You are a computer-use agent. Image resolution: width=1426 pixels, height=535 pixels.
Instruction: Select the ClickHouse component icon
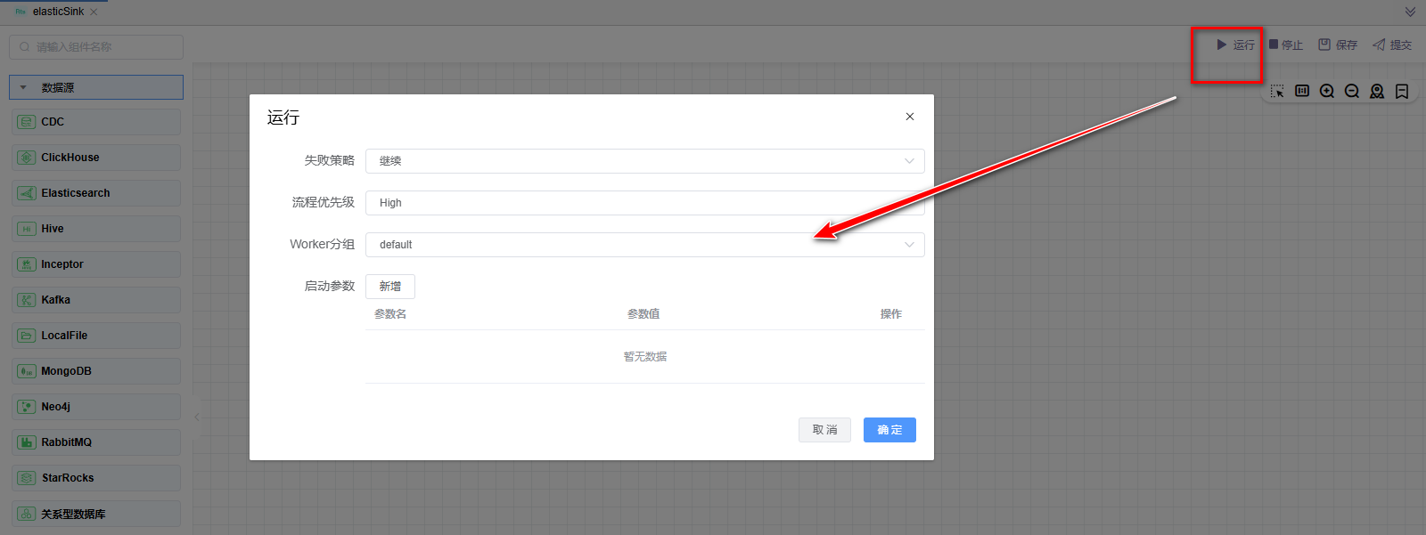(x=27, y=158)
